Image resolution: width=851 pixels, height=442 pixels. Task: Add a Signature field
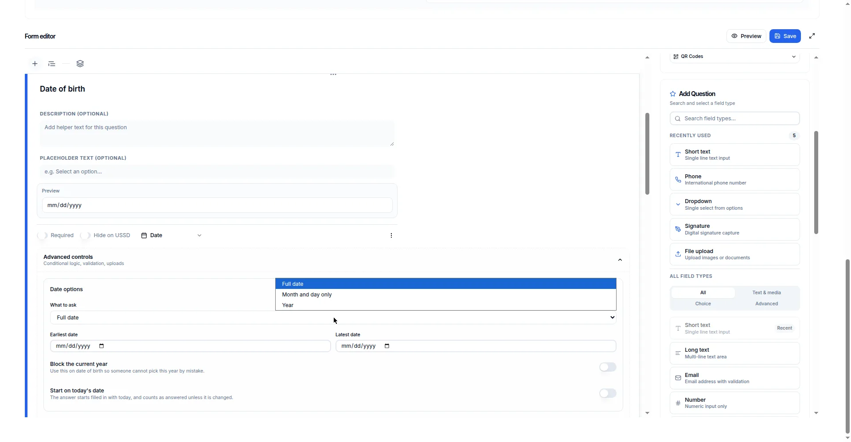pyautogui.click(x=735, y=229)
